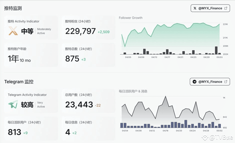
Task: Click the tallest bar in Follower Growth chart
Action: [216, 50]
